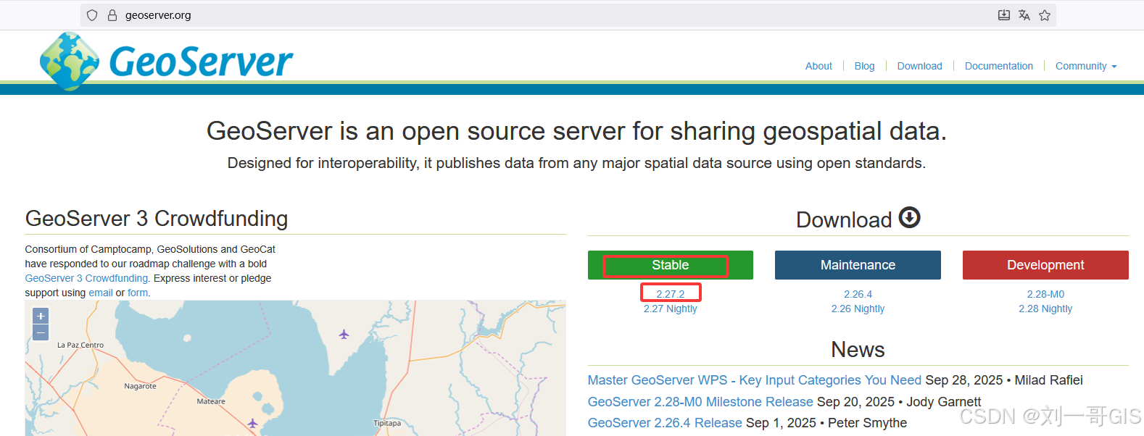1144x436 pixels.
Task: Open the Documentation page
Action: [x=998, y=66]
